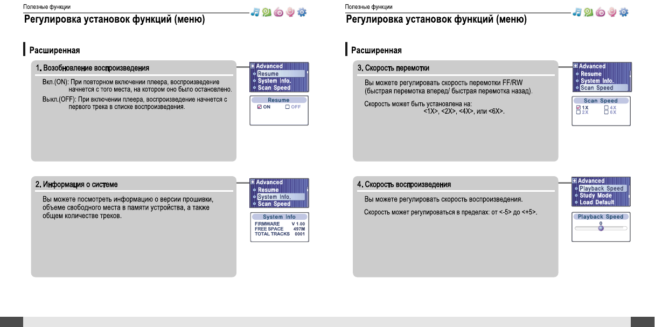
Task: Click the System Info panel title bar
Action: [279, 217]
